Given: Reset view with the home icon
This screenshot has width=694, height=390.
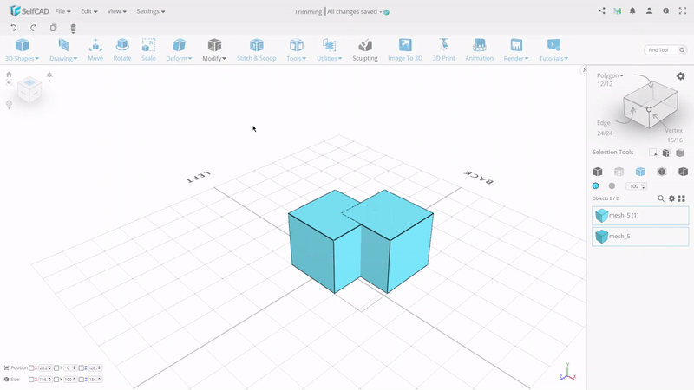Looking at the screenshot, I should pos(9,75).
